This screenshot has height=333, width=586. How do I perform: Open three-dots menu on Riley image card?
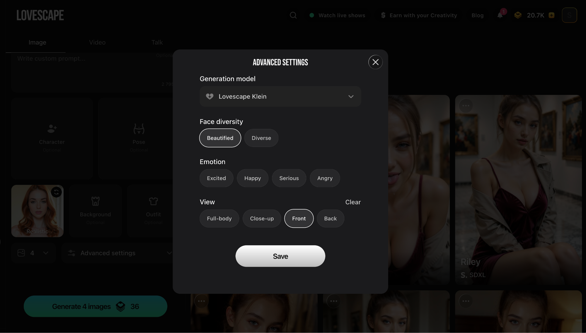coord(466,105)
